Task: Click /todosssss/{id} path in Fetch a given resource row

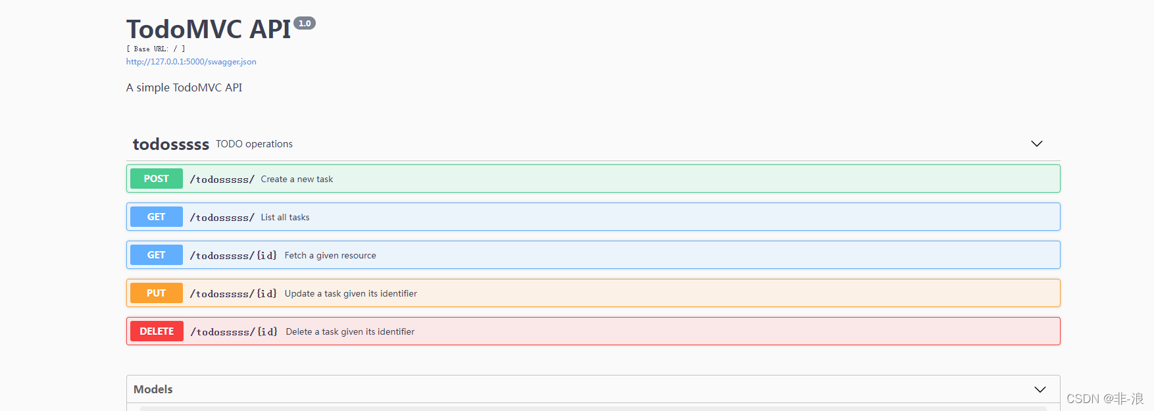Action: [x=234, y=256]
